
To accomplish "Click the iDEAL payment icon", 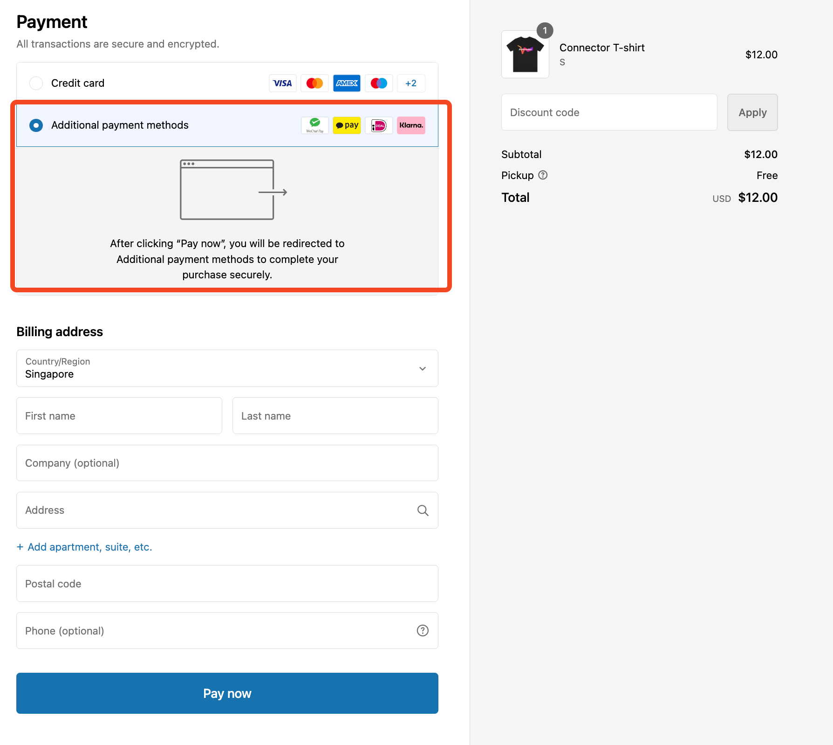I will click(x=379, y=125).
